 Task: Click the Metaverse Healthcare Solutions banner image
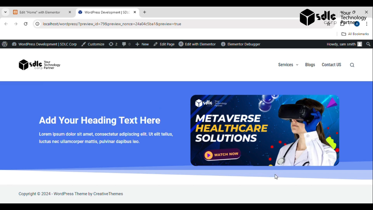pyautogui.click(x=265, y=130)
